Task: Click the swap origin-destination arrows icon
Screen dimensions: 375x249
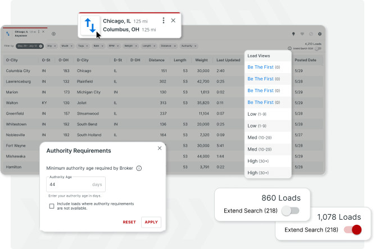Action: click(90, 25)
